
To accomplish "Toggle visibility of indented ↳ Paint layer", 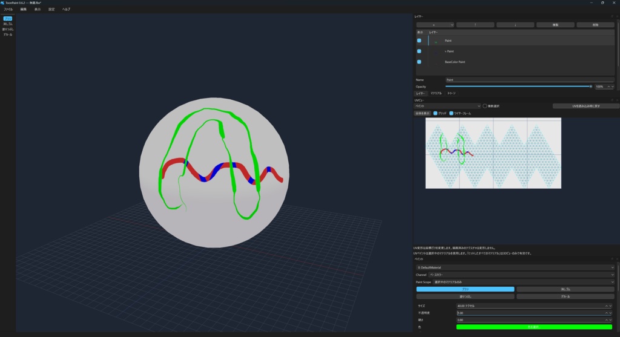I will [x=419, y=51].
